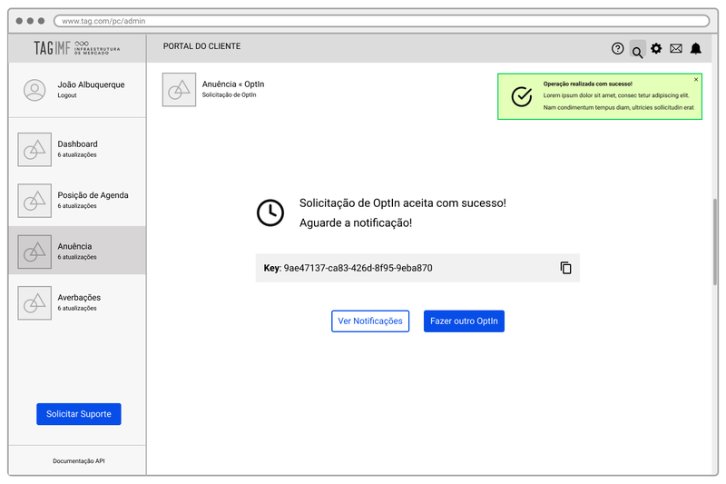This screenshot has height=484, width=726.
Task: Open the Documentação API link
Action: 79,460
